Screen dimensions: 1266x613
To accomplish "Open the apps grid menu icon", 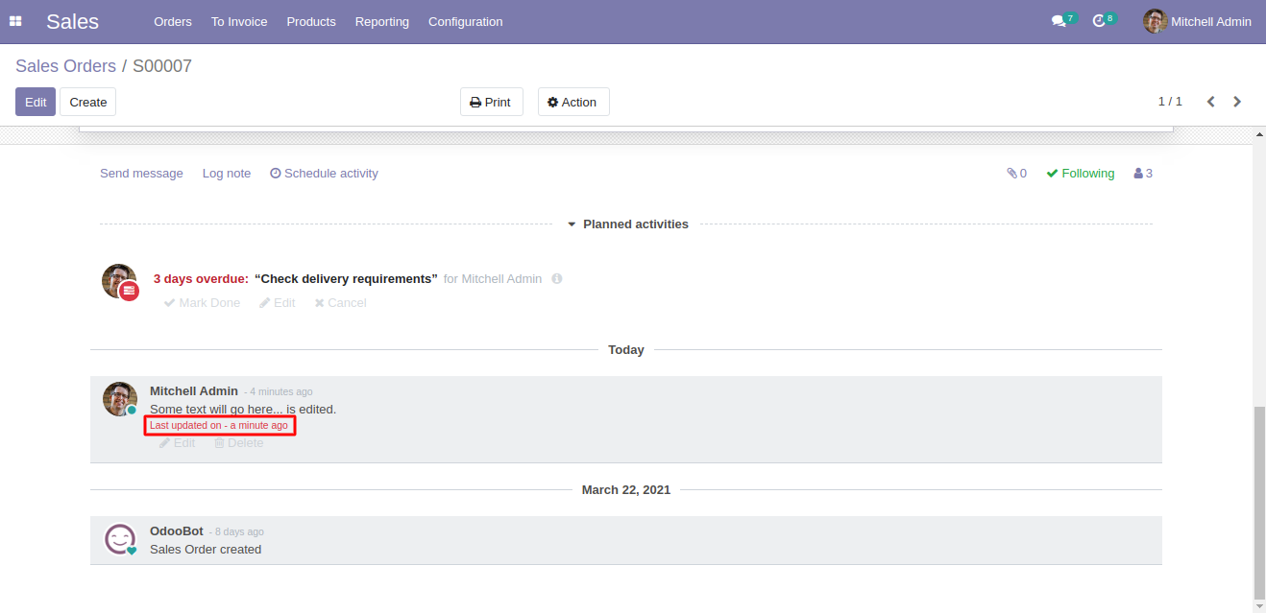I will click(x=15, y=21).
